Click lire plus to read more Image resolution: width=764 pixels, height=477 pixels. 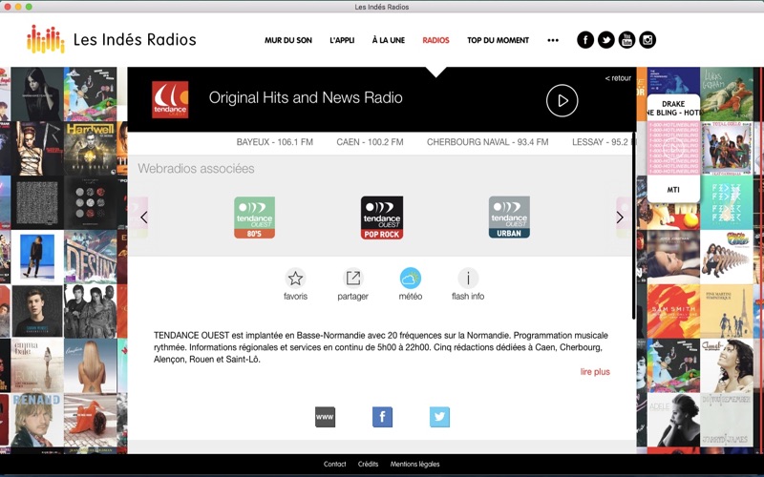point(595,372)
